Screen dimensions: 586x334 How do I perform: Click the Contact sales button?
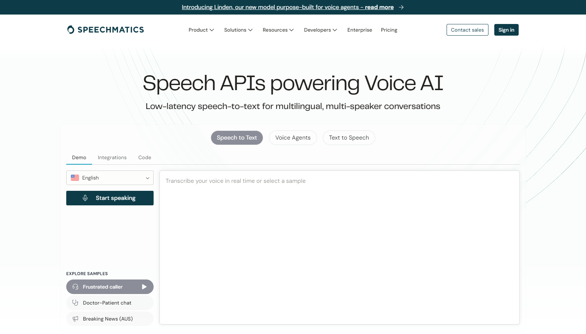467,30
